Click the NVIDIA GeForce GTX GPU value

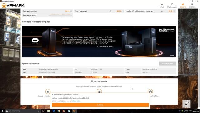(48, 69)
